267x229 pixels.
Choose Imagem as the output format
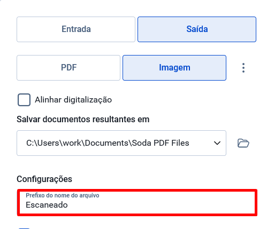pos(174,68)
